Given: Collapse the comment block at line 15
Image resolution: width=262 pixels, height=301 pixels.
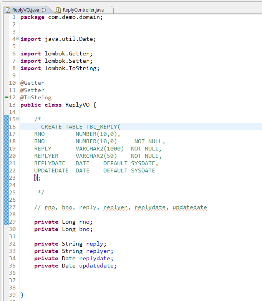Looking at the screenshot, I should click(x=17, y=119).
